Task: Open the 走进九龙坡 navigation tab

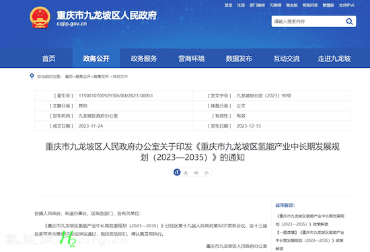Action: click(334, 58)
